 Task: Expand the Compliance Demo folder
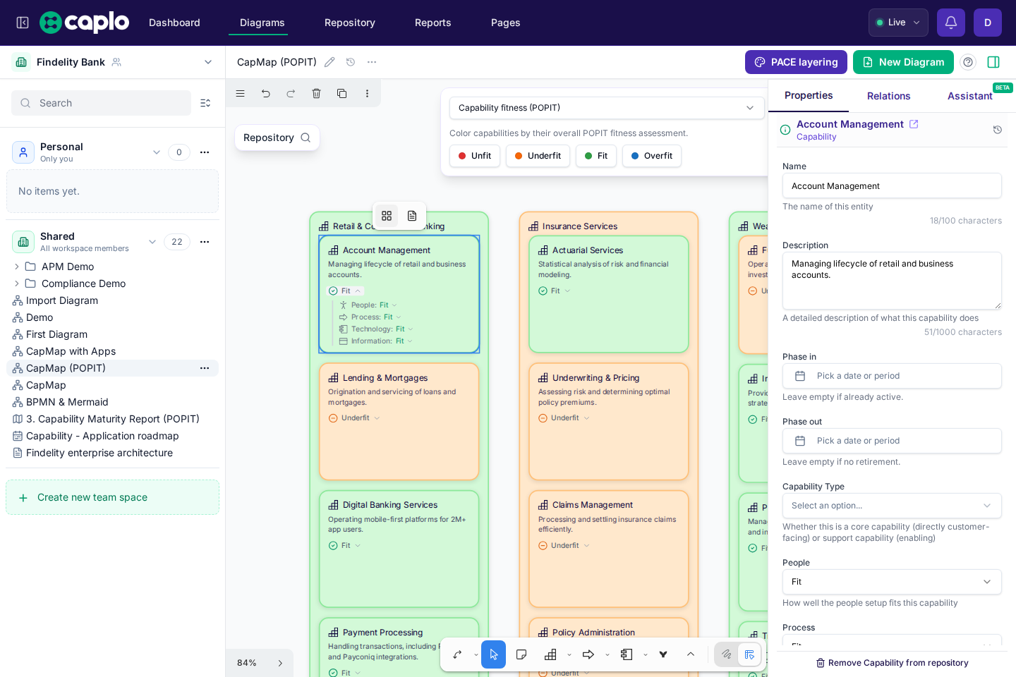coord(17,283)
